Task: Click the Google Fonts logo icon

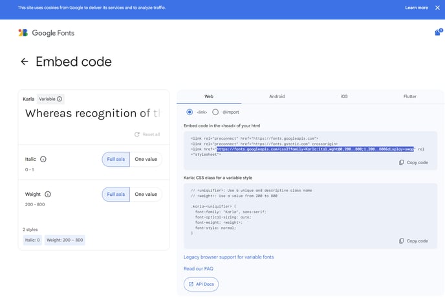Action: (x=23, y=33)
